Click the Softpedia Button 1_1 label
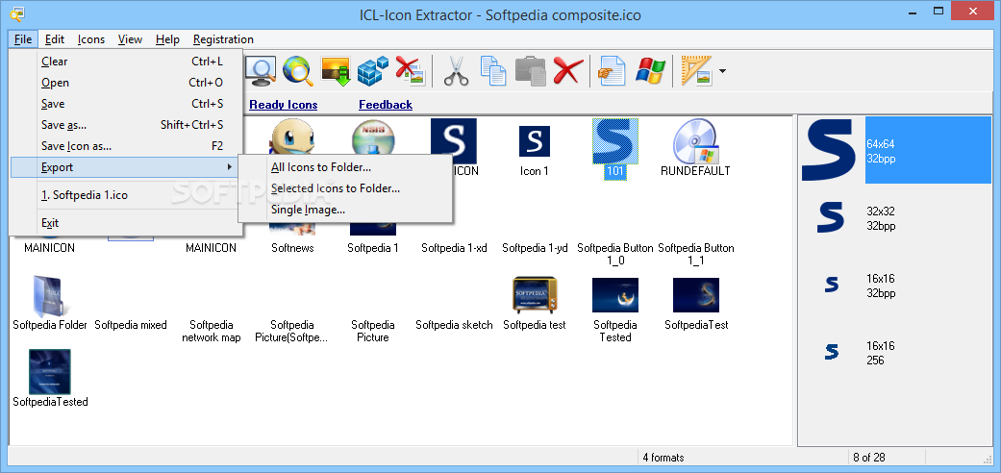 click(x=696, y=254)
